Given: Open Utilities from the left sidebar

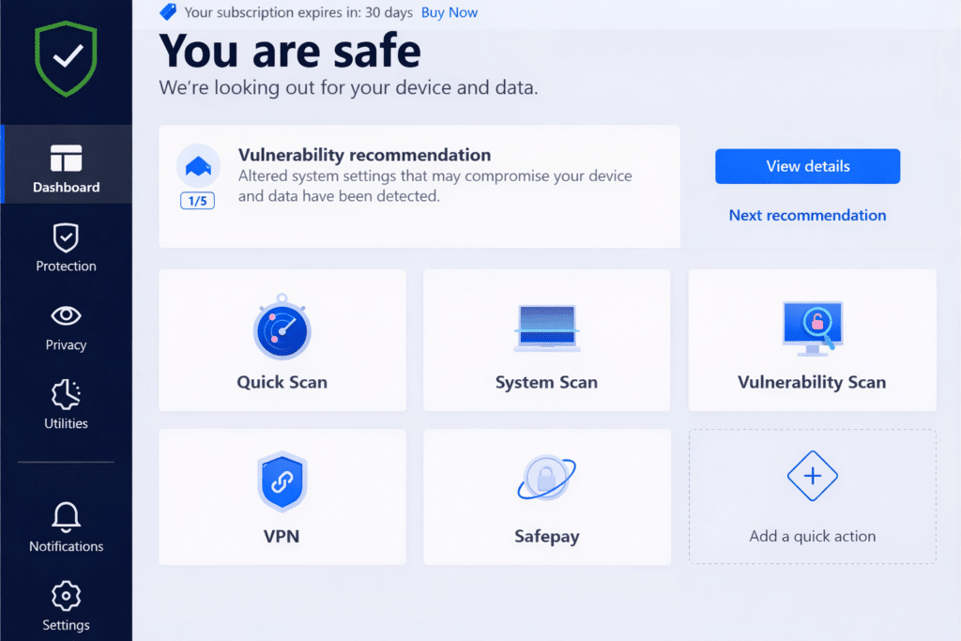Looking at the screenshot, I should 66,404.
